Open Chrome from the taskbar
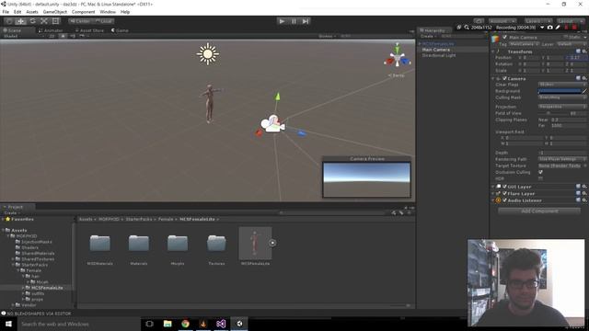Image resolution: width=589 pixels, height=331 pixels. (185, 324)
